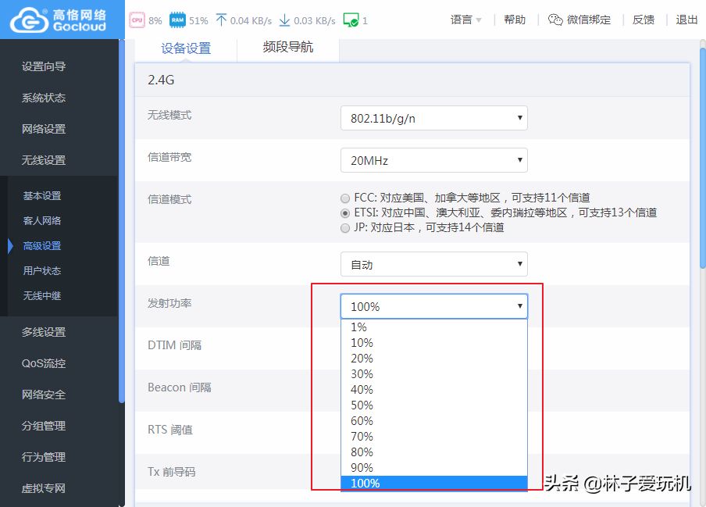Open 高级设置 submenu item

point(42,246)
